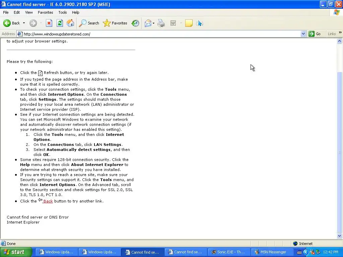Click the red Back link in the page

click(x=48, y=201)
